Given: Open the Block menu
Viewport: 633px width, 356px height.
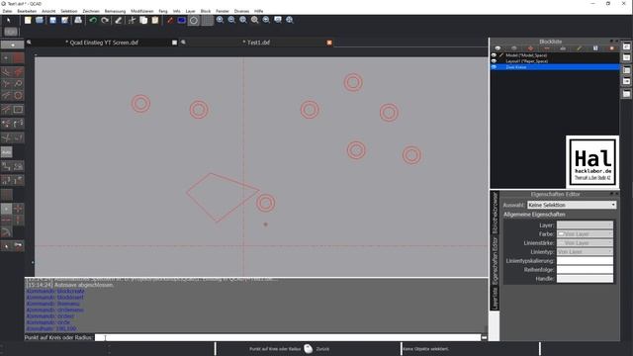Looking at the screenshot, I should point(206,11).
